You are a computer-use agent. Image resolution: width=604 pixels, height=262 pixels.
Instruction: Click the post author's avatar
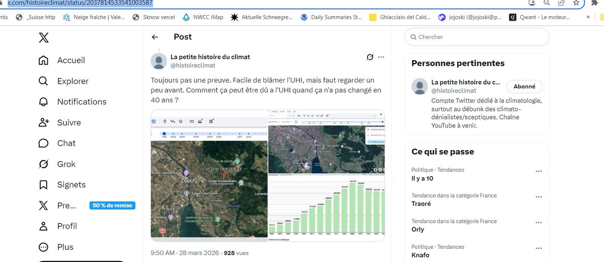(159, 61)
